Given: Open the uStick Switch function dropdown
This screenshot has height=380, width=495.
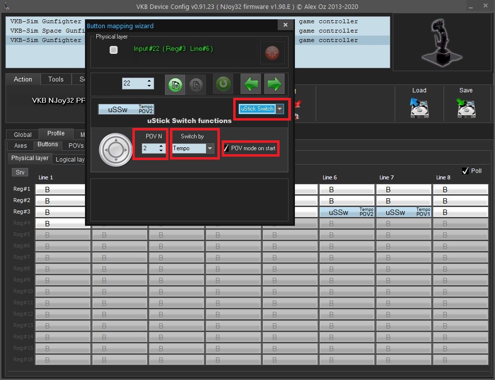Looking at the screenshot, I should 280,109.
